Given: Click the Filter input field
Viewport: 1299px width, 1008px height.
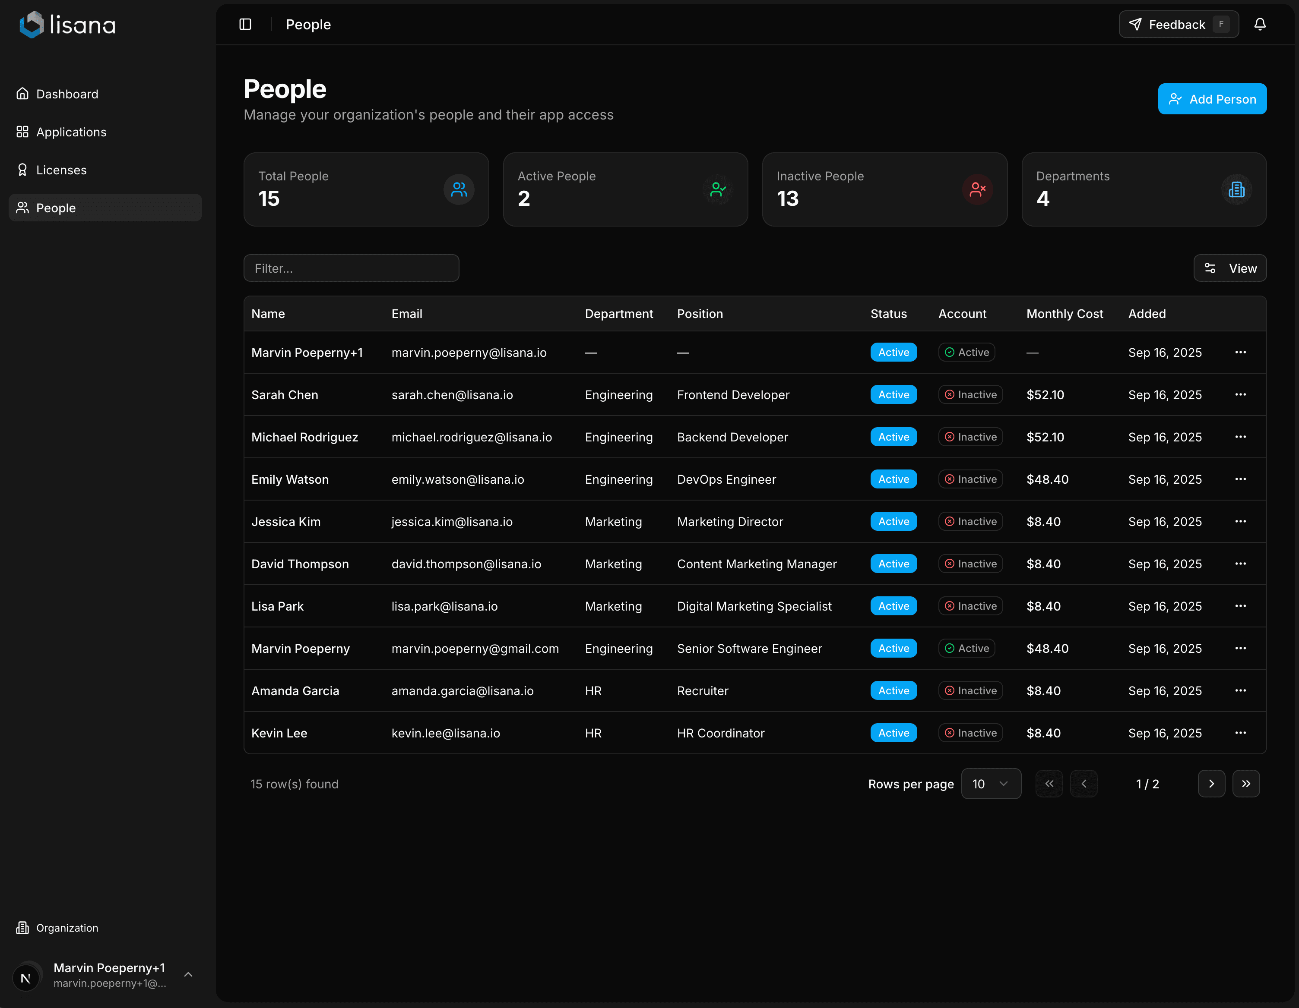Looking at the screenshot, I should coord(352,269).
